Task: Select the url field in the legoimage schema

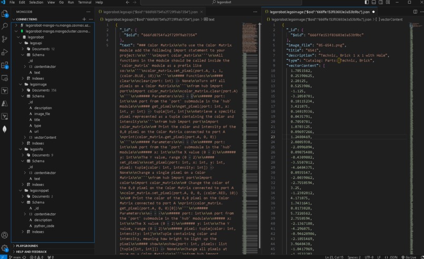Action: 36,131
